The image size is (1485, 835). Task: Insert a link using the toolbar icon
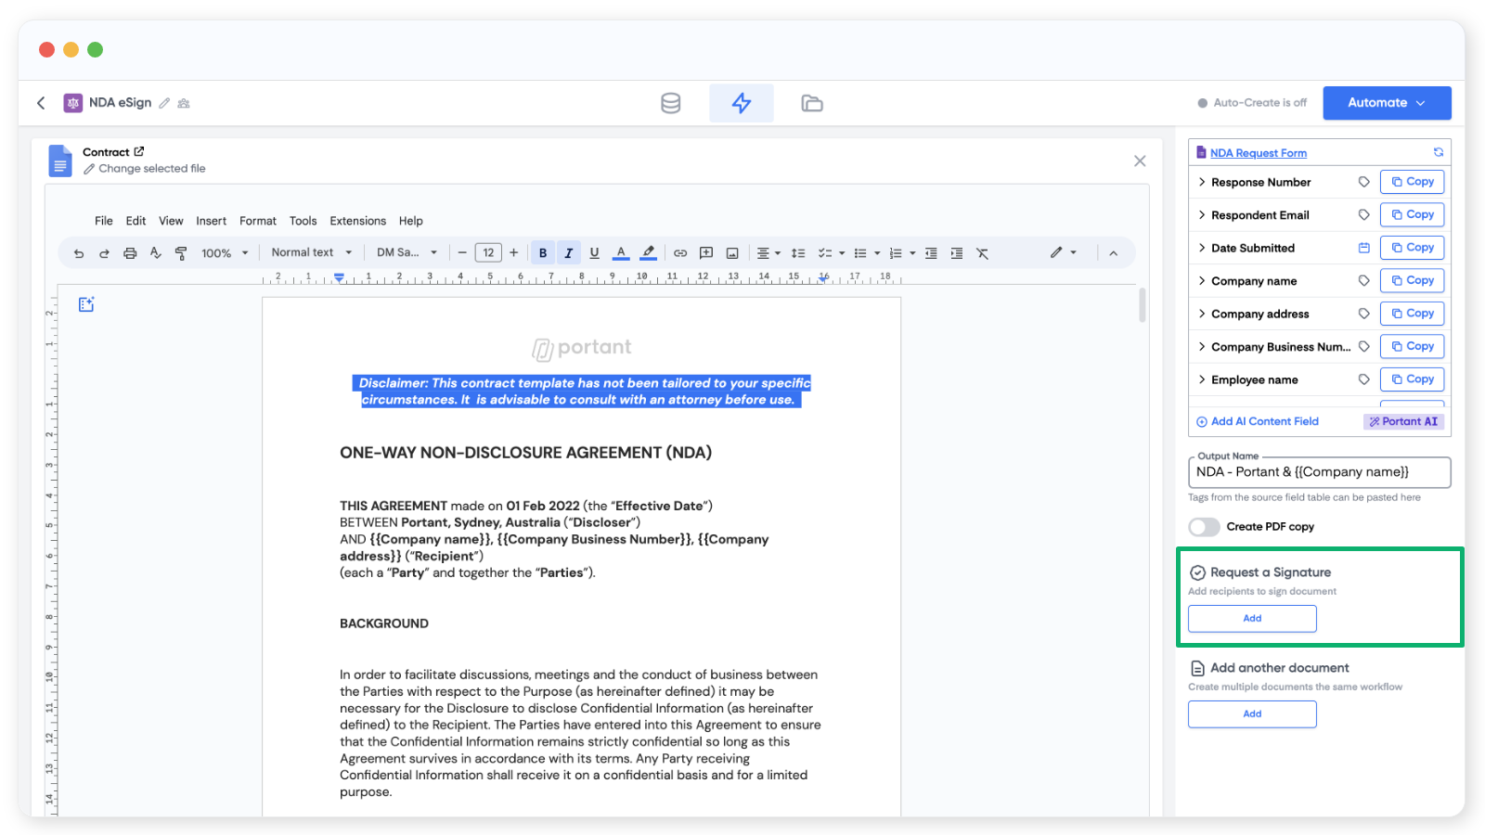pos(679,251)
